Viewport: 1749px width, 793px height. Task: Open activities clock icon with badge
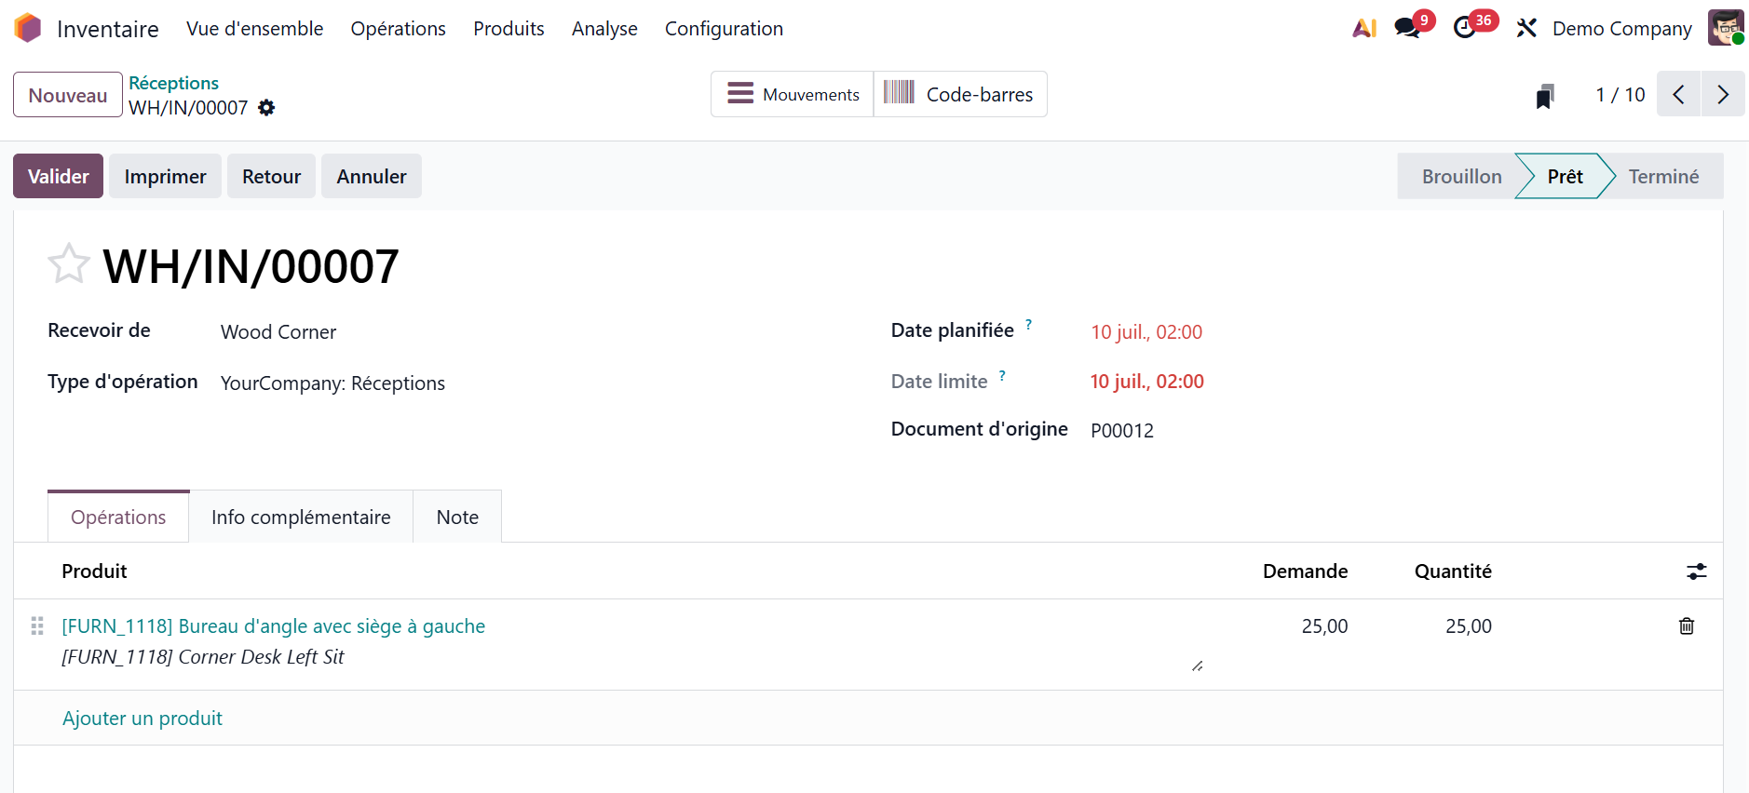(x=1465, y=28)
